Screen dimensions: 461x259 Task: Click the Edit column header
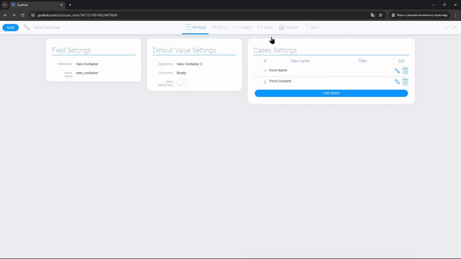(401, 61)
